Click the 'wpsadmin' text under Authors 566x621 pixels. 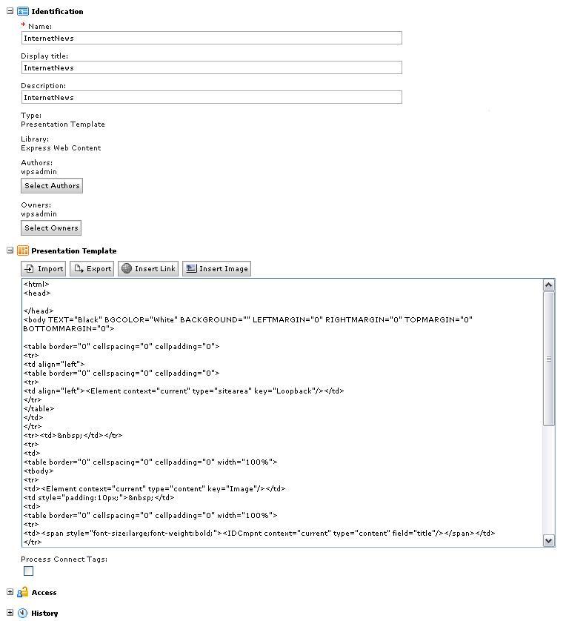coord(39,171)
